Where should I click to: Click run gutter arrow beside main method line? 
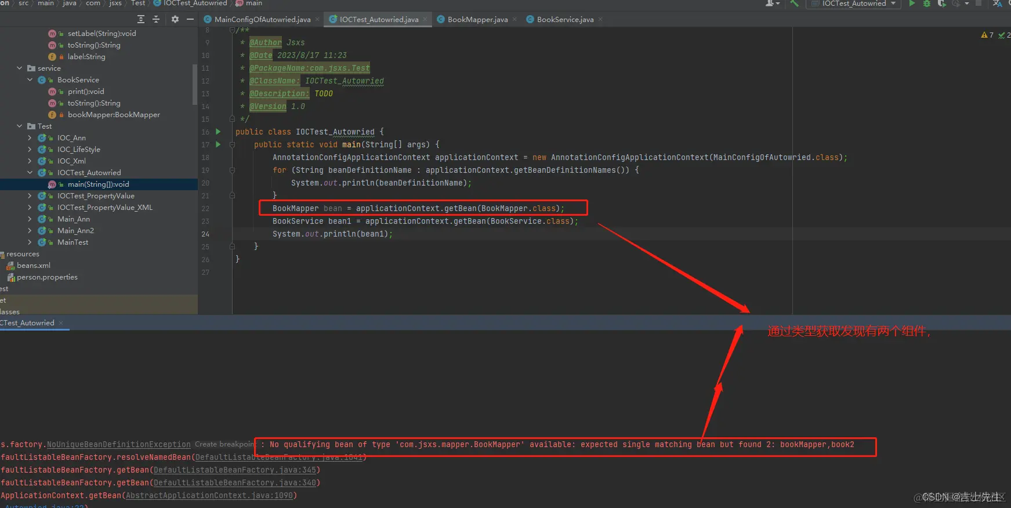pyautogui.click(x=218, y=144)
